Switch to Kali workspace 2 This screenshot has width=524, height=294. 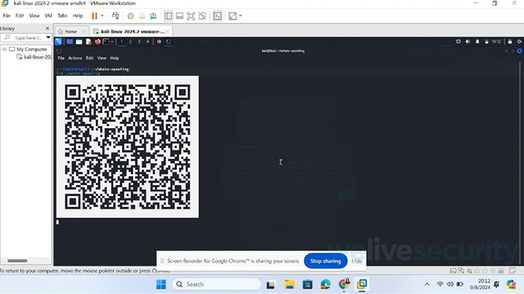click(x=130, y=42)
